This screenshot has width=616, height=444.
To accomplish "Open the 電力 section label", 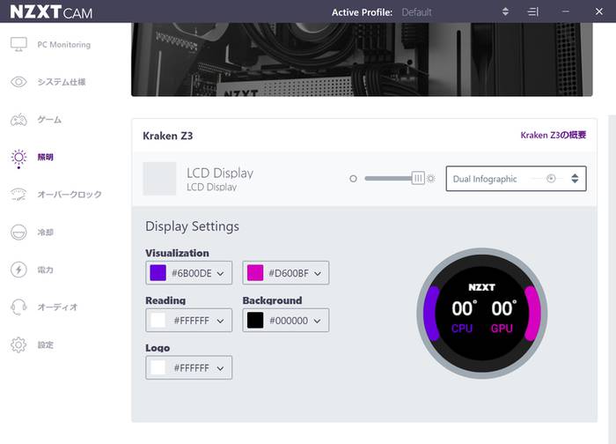I will coord(45,270).
